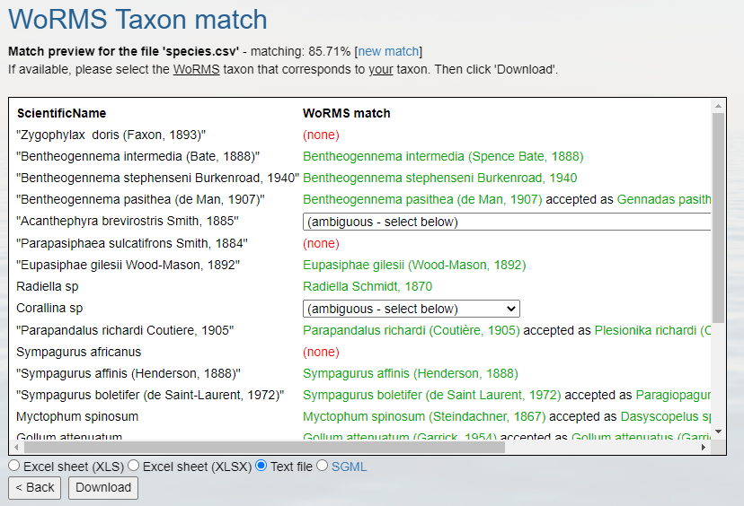Click the WoRMS Taxon match heading
The image size is (744, 506).
[x=137, y=20]
